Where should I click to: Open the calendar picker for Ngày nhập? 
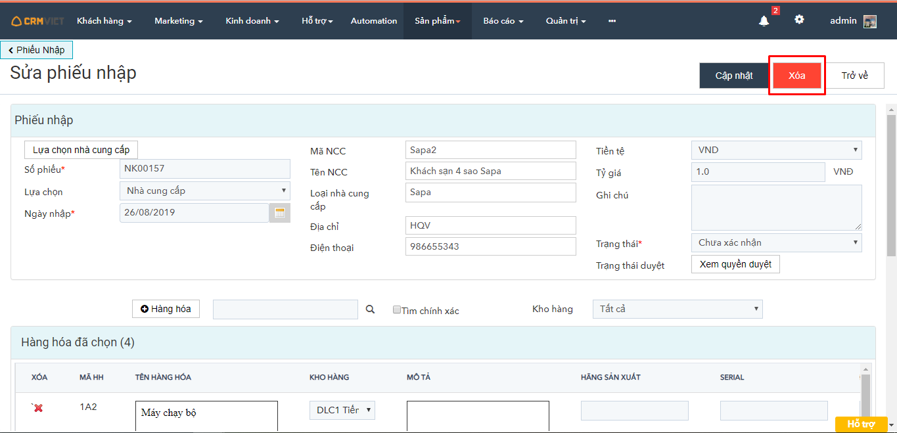pos(280,213)
